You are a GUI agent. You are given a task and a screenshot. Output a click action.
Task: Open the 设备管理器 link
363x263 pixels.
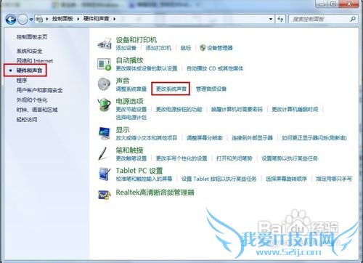pos(220,48)
